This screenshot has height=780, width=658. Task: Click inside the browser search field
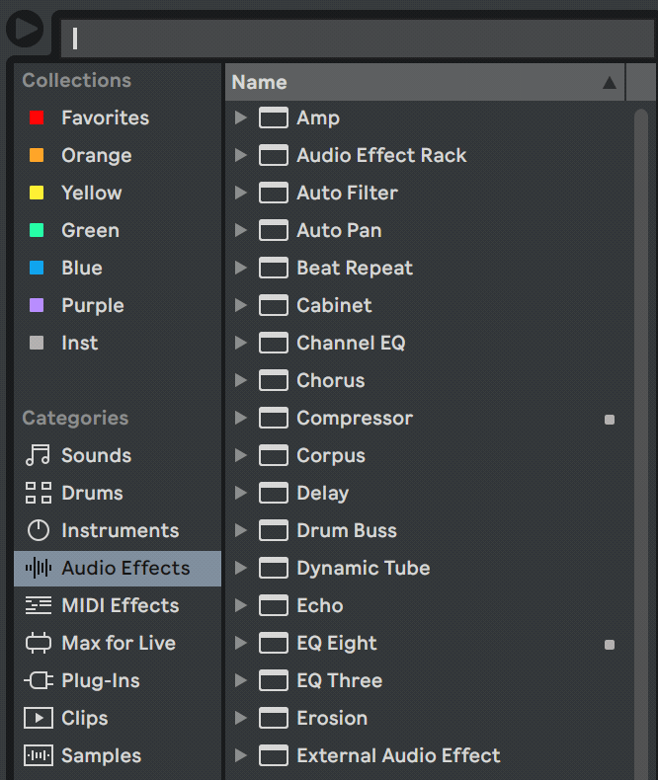coord(356,39)
